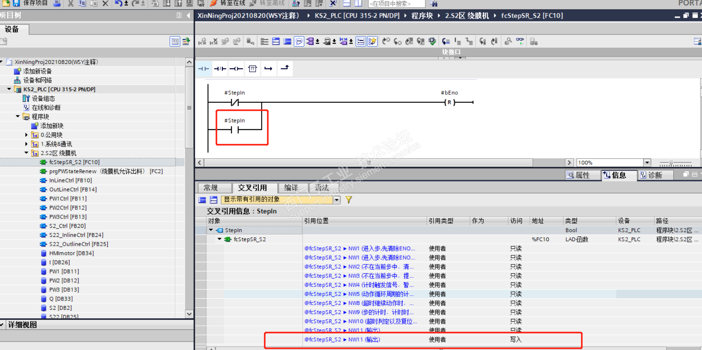The height and width of the screenshot is (350, 702).
Task: Click the split editor horizontally icon
Action: (347, 3)
